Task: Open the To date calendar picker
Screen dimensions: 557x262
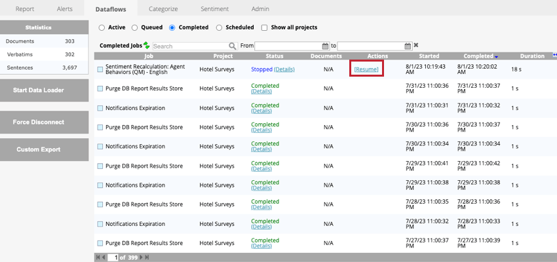Action: point(407,46)
